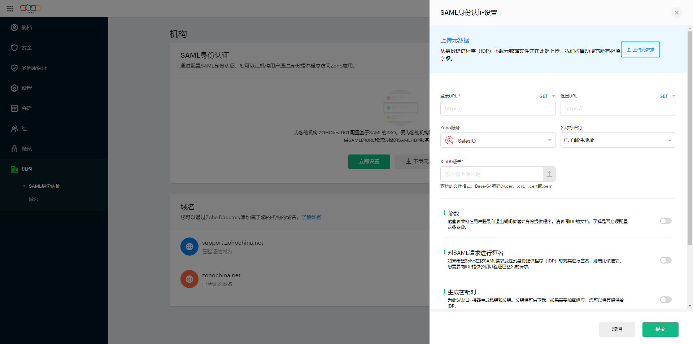Image resolution: width=693 pixels, height=344 pixels.
Task: Click the X.509 certificate upload icon
Action: 549,174
